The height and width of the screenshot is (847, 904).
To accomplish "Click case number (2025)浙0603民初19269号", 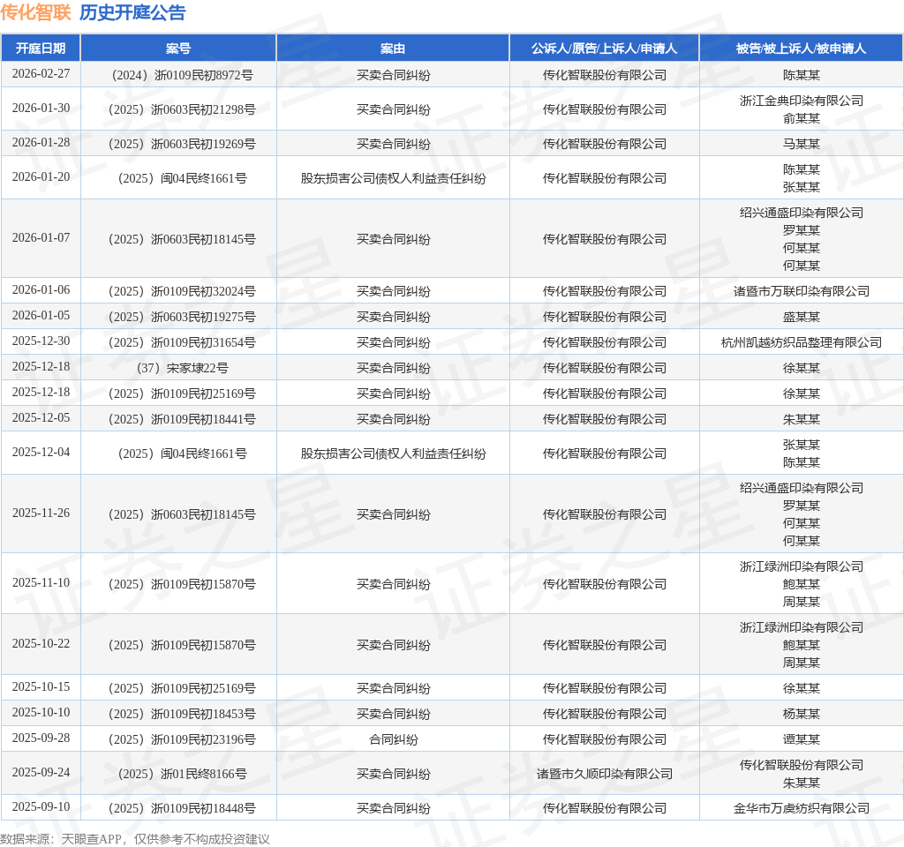I will (x=182, y=144).
